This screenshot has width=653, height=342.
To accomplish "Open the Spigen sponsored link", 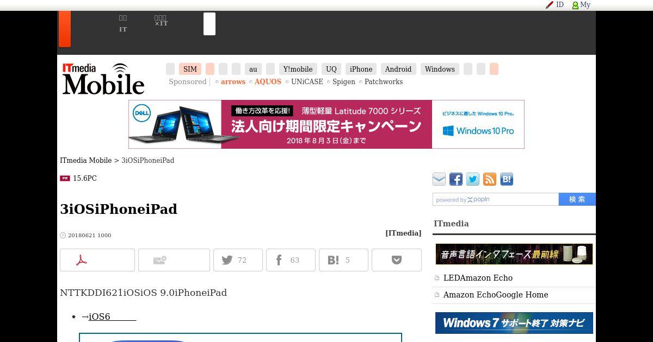I will point(344,82).
